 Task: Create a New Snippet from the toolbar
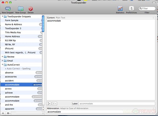[x=8, y=10]
